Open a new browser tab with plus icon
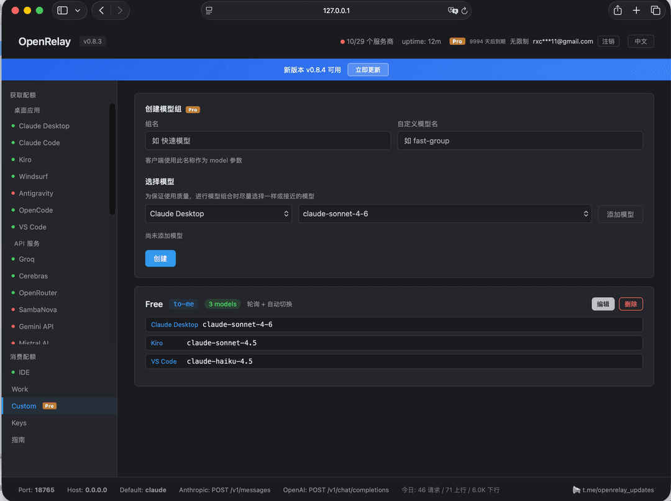Screen dimensions: 671x501 [x=636, y=11]
